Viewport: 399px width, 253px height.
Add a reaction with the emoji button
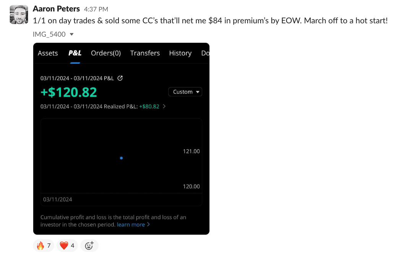[x=89, y=246]
